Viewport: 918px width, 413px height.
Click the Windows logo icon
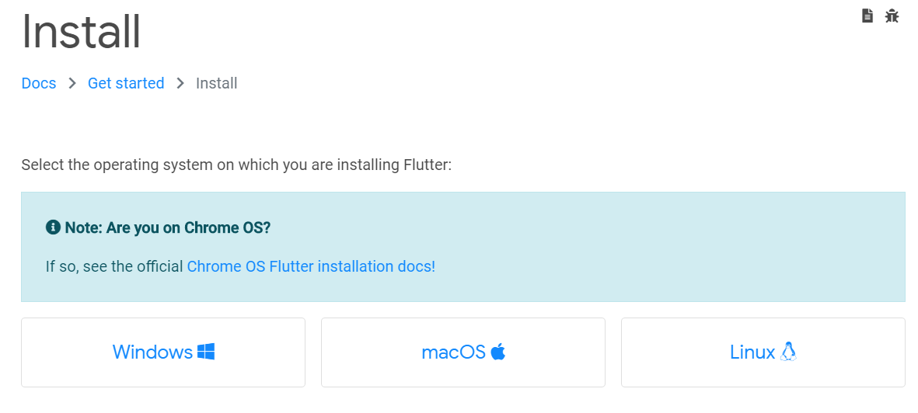click(x=206, y=352)
